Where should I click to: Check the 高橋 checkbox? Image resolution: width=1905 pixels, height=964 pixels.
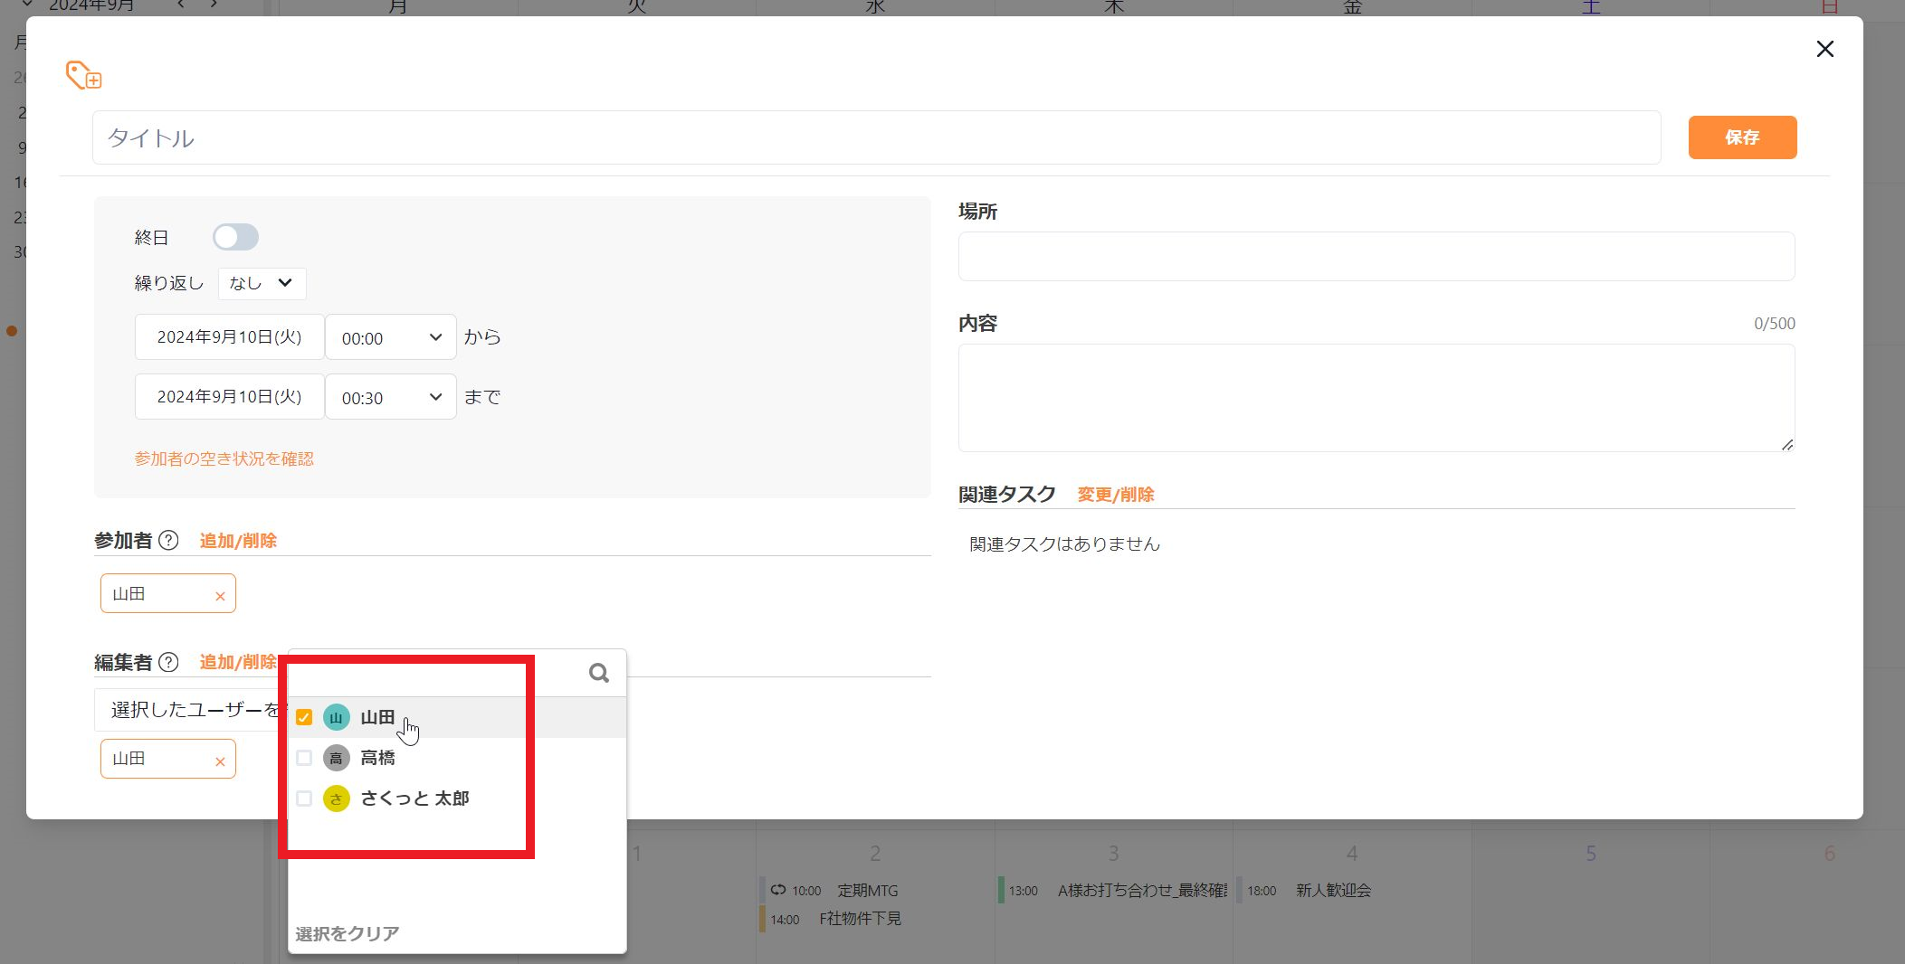[x=304, y=758]
